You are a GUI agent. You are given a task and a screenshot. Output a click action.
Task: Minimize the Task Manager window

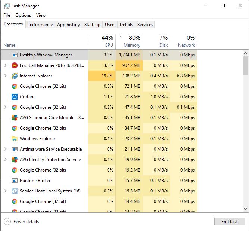point(206,6)
